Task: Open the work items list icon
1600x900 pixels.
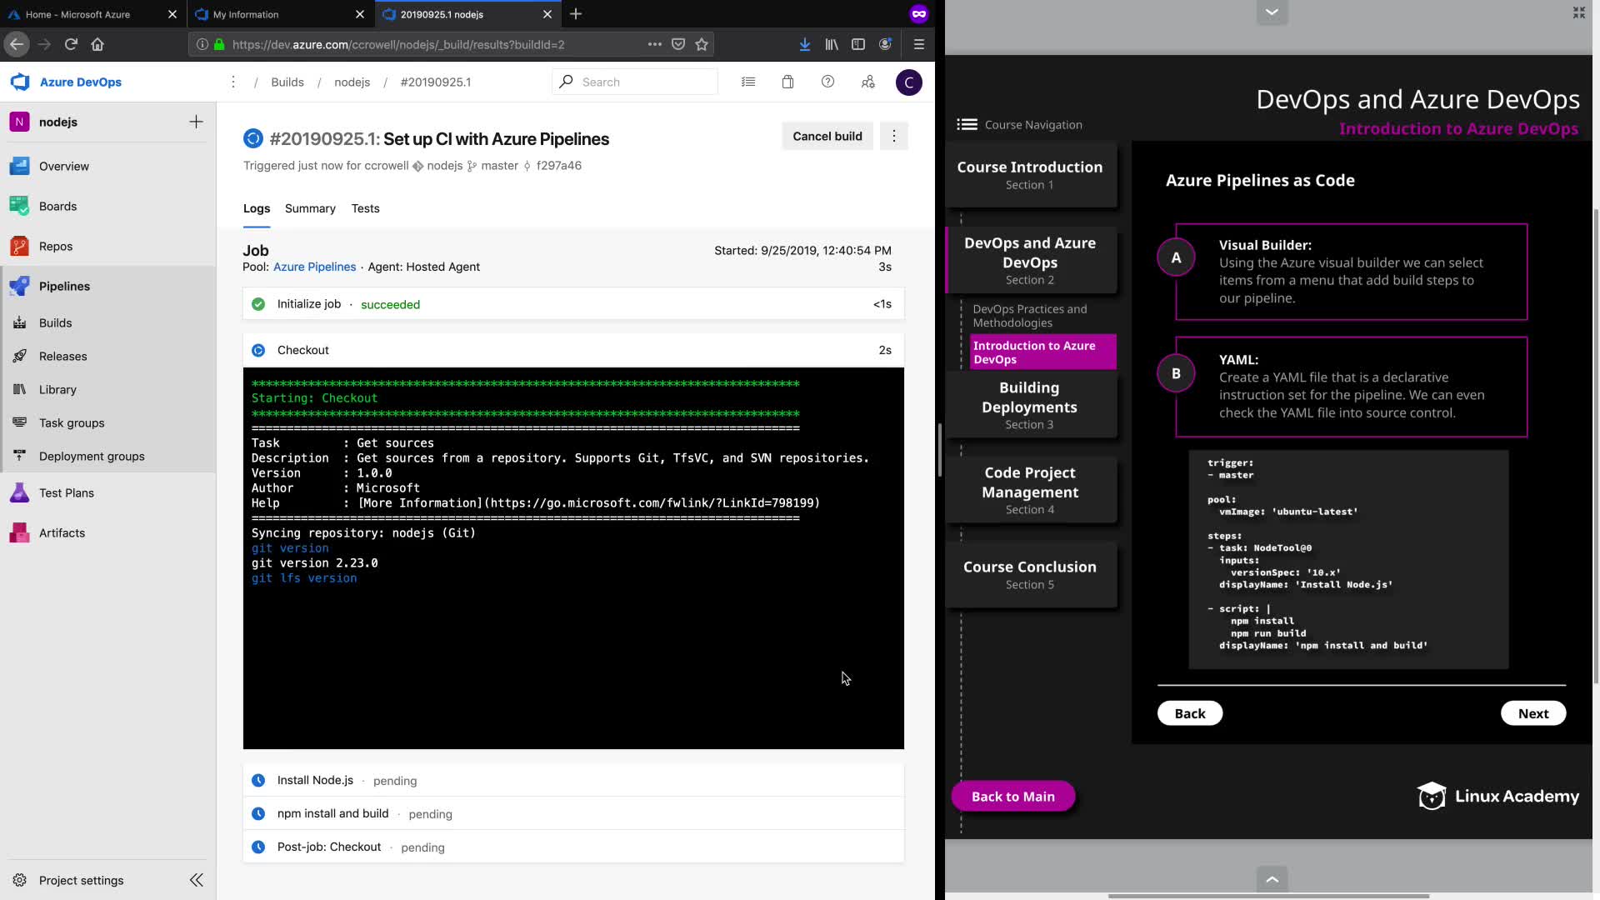Action: [748, 82]
